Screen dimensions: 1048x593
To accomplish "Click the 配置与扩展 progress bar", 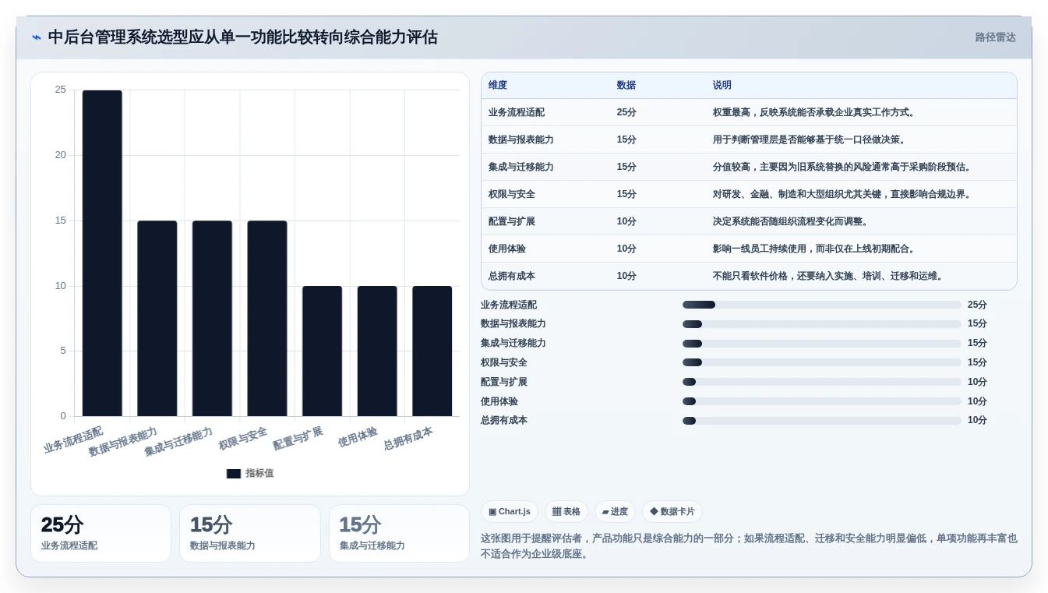I will tap(822, 382).
